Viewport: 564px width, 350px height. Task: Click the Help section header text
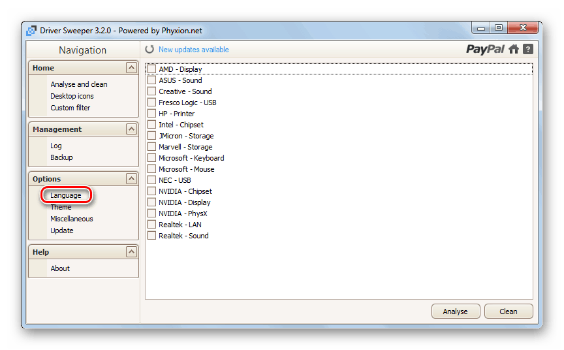coord(40,252)
